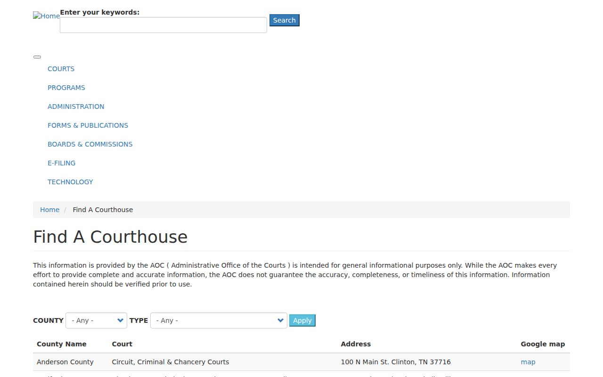
Task: Expand the Type filter dropdown
Action: click(219, 320)
